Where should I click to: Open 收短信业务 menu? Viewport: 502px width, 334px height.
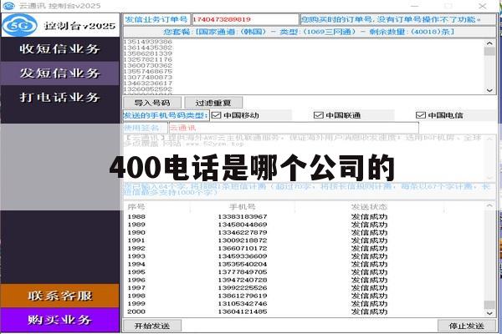click(60, 49)
